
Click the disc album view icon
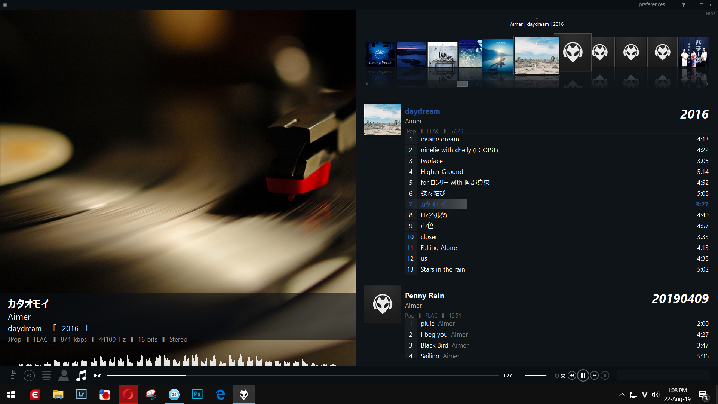point(29,376)
